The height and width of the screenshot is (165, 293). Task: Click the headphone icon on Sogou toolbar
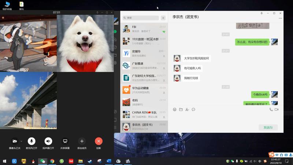281,155
